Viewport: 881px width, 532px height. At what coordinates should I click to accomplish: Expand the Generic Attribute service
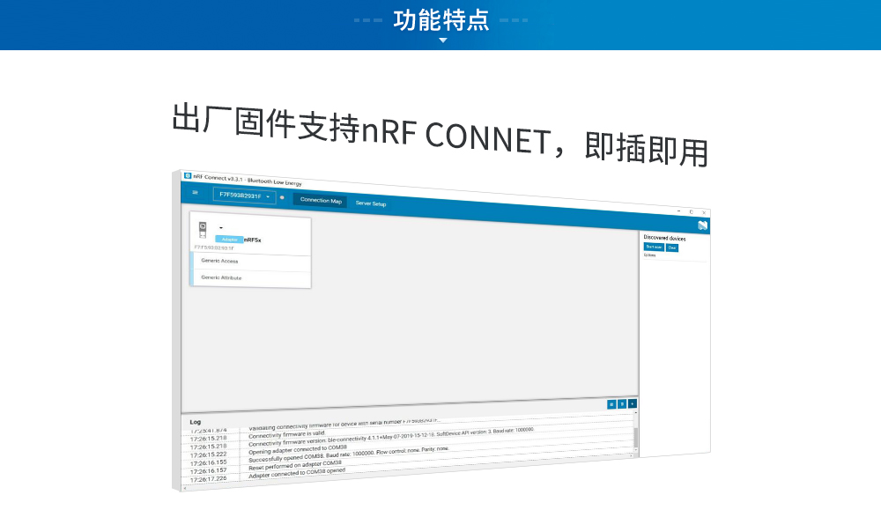[222, 277]
